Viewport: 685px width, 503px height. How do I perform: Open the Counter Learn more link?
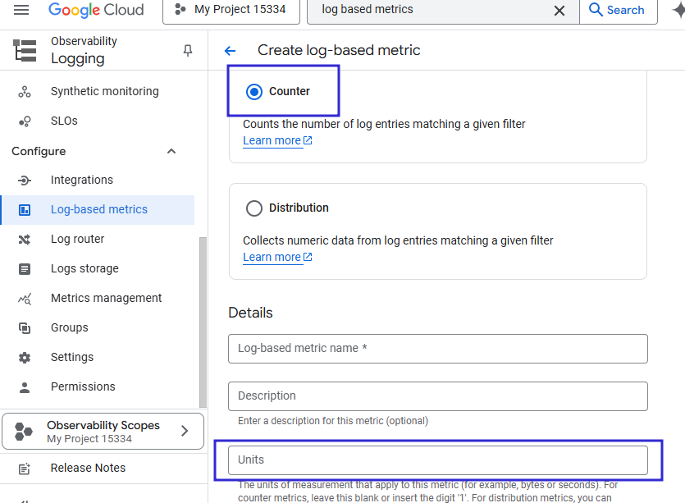(272, 140)
